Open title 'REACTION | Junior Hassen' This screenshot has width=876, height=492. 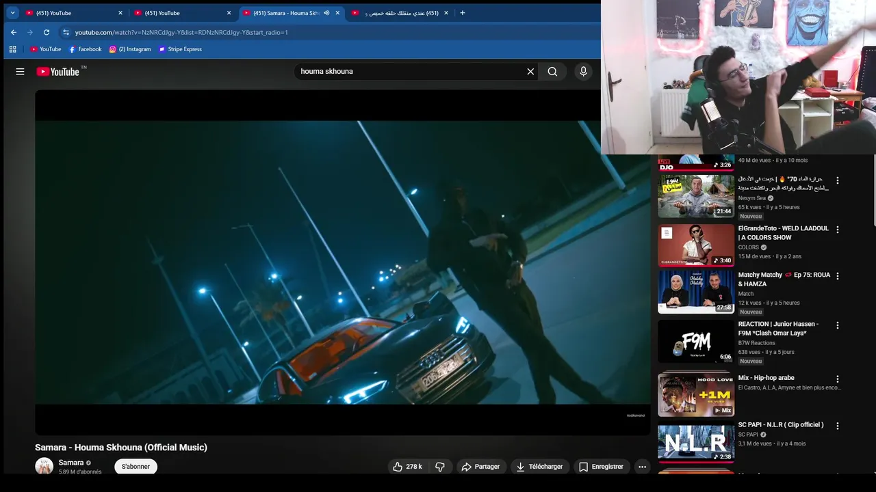pos(778,329)
